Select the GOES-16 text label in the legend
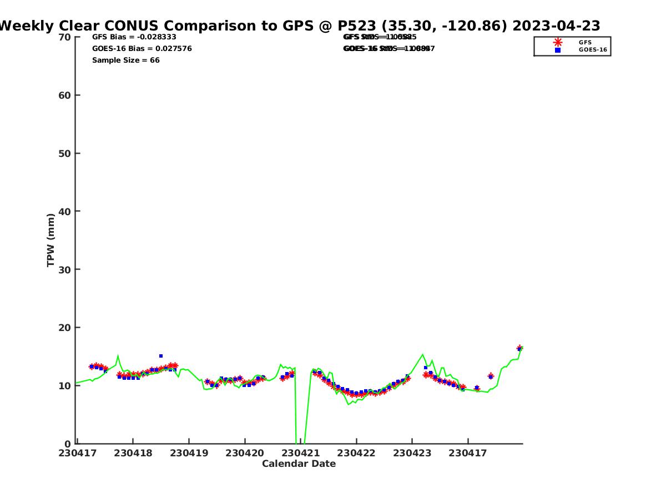 coord(593,50)
